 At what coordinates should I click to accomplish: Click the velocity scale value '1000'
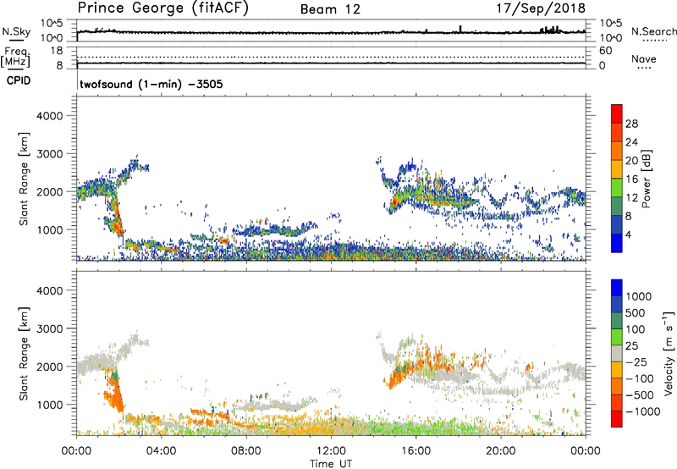tap(638, 296)
